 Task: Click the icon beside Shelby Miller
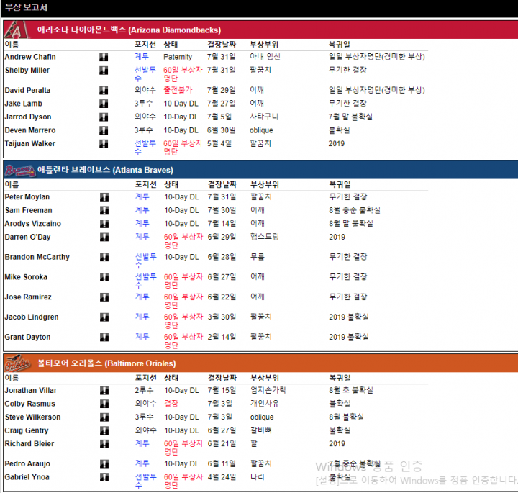[104, 71]
